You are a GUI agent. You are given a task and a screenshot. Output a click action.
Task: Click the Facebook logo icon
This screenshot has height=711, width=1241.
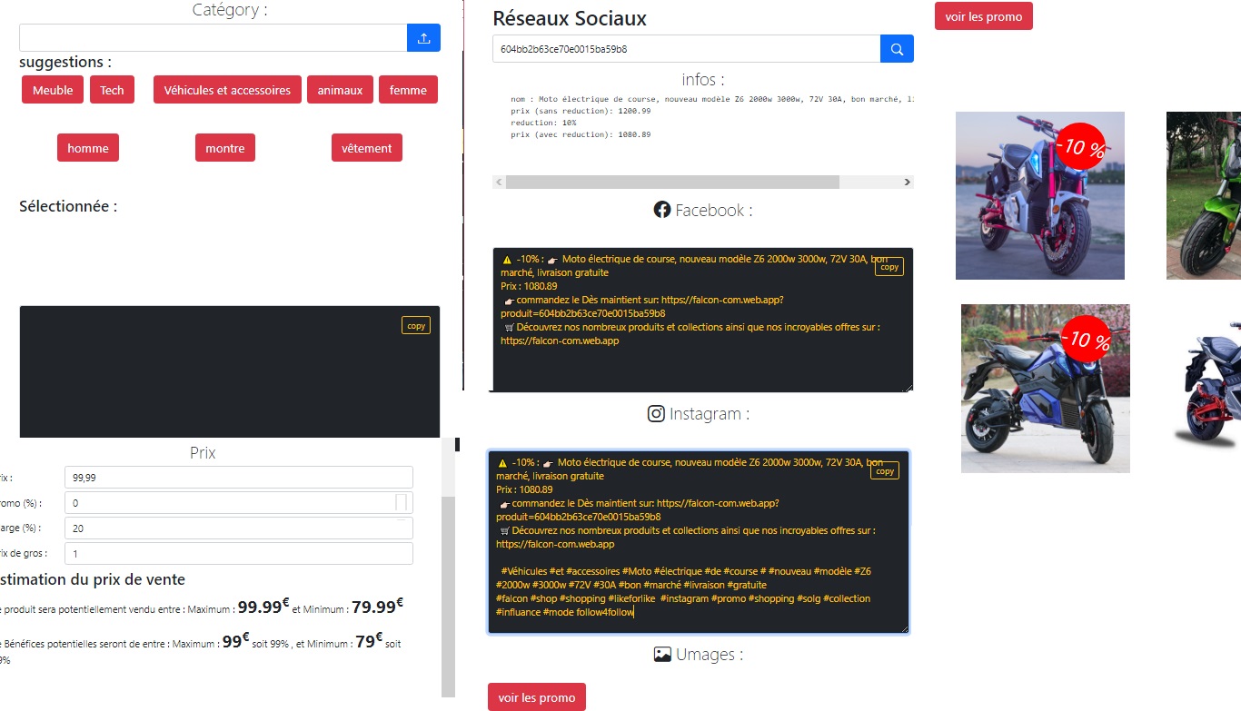coord(662,210)
